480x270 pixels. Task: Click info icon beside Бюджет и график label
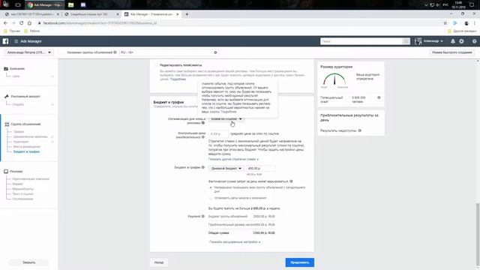click(x=203, y=167)
